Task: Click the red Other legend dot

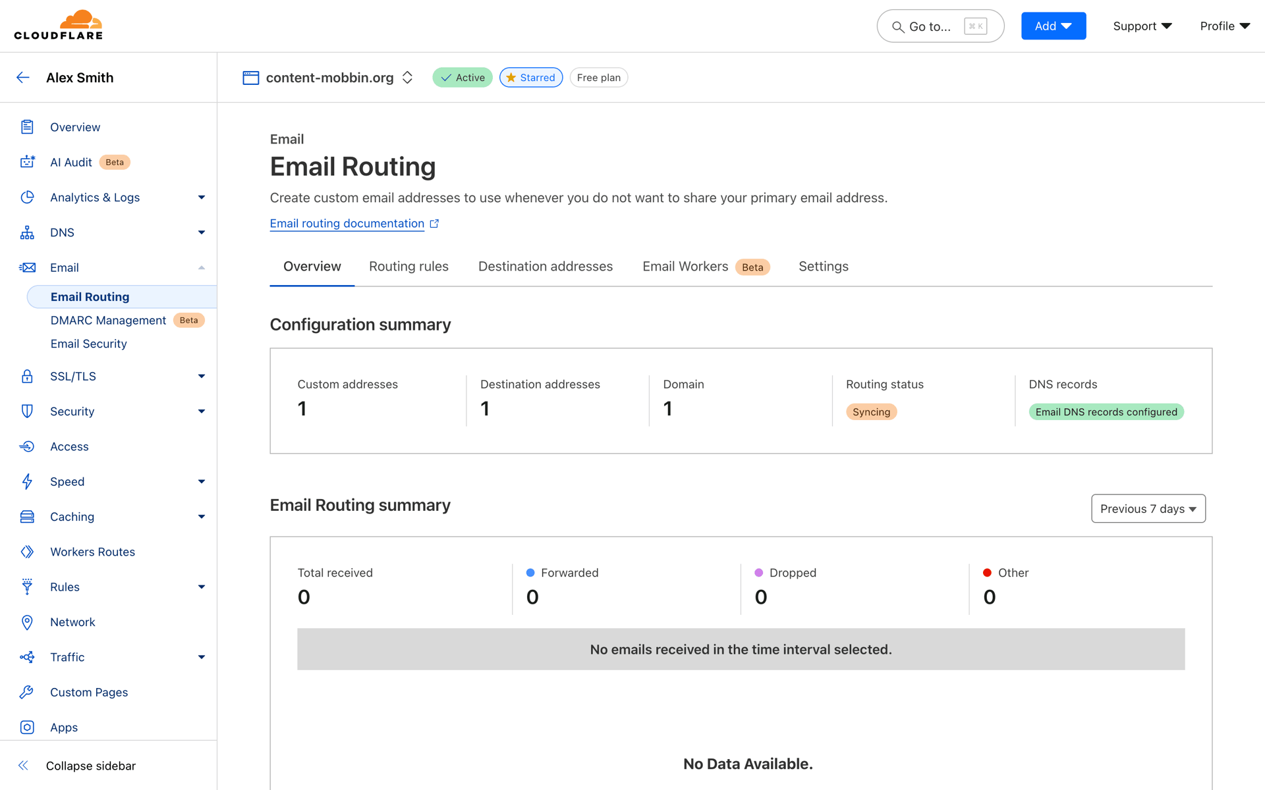Action: (987, 573)
